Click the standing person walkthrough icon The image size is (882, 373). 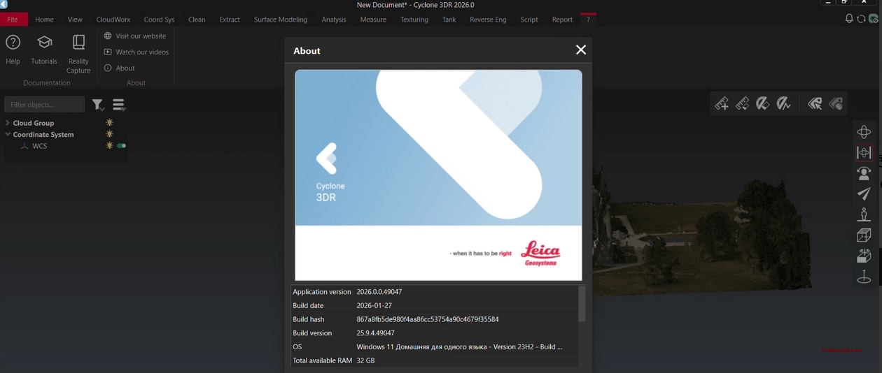(x=864, y=214)
